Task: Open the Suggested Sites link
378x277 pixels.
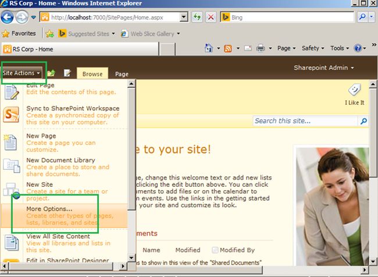Action: tap(89, 34)
